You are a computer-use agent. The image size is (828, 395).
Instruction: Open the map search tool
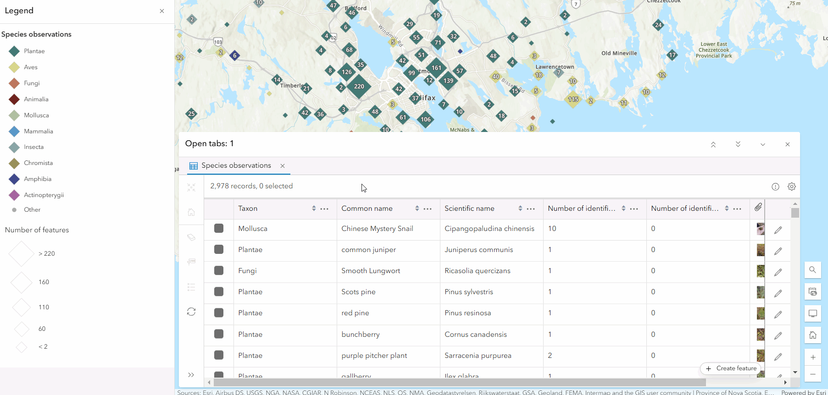coord(812,270)
